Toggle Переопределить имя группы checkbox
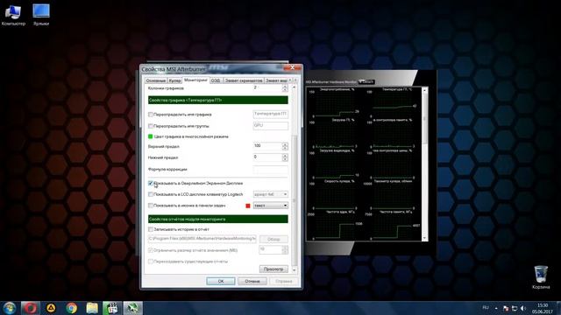The image size is (561, 315). pyautogui.click(x=151, y=126)
